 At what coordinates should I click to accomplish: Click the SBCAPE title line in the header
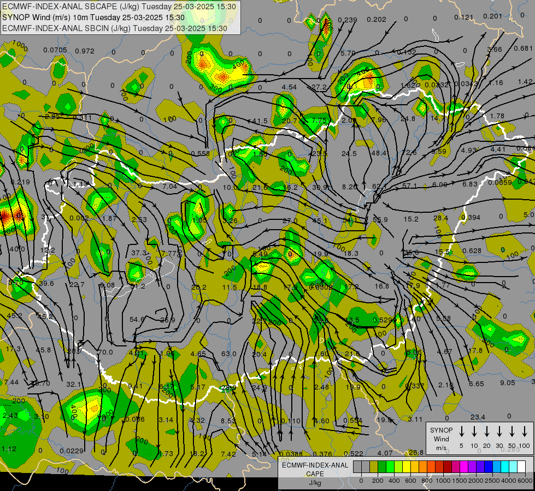119,7
